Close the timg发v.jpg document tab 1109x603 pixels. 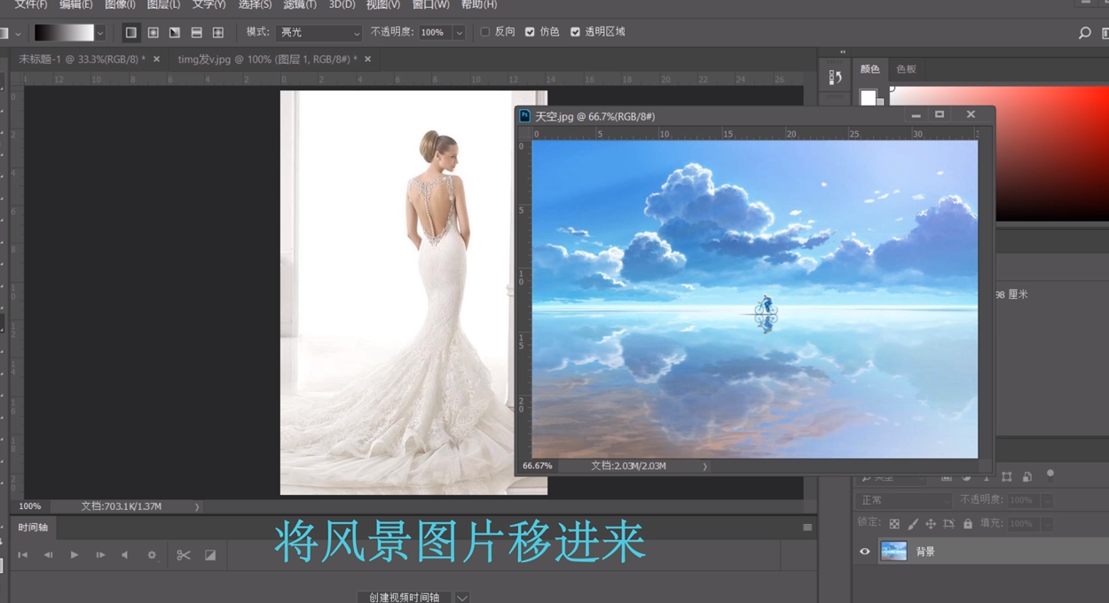[367, 59]
